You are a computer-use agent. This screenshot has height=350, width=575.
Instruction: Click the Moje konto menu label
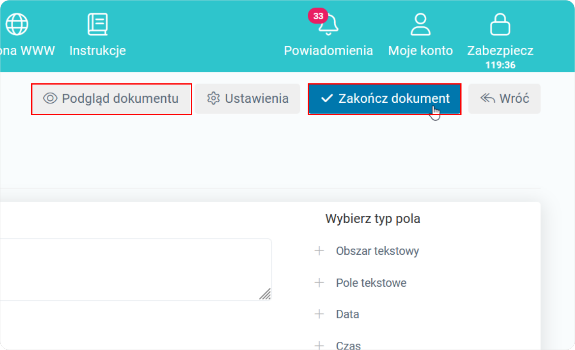click(x=420, y=51)
